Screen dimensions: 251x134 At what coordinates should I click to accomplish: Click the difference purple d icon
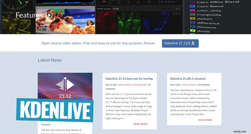[193, 22]
